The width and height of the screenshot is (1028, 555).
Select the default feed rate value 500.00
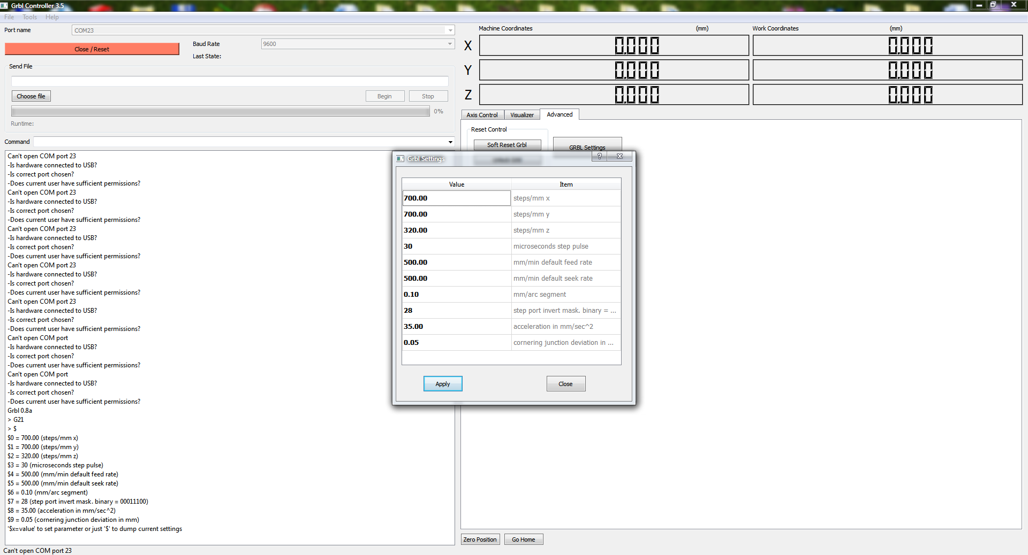[x=457, y=263]
